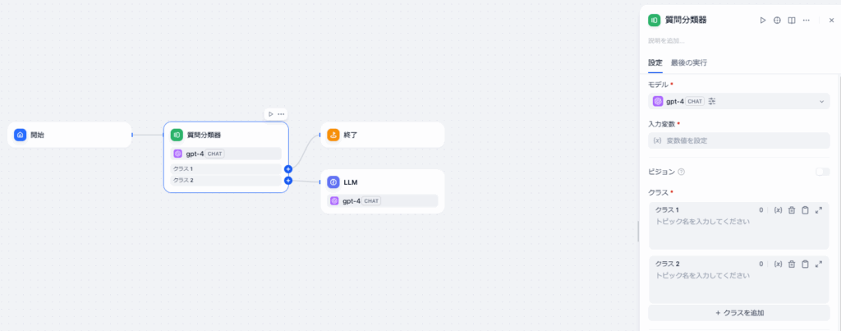
Task: Switch to the 最後の実行 tab
Action: click(688, 62)
